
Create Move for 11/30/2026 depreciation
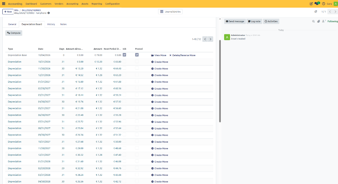point(159,68)
